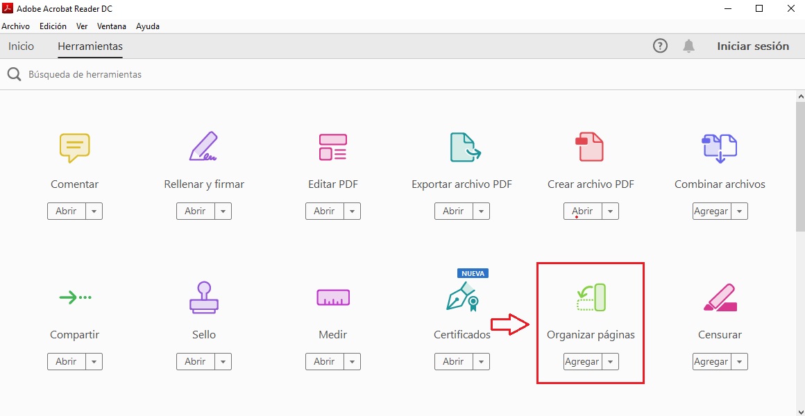Click the Combinar archivos icon
This screenshot has width=805, height=416.
click(720, 147)
